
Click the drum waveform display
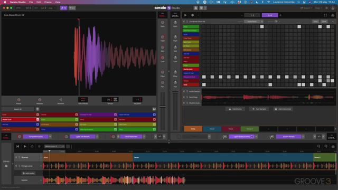pos(79,57)
